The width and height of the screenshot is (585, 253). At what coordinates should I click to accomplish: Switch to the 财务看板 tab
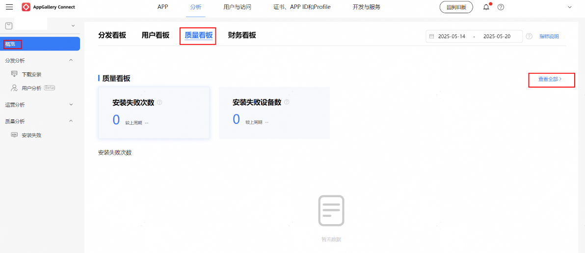[242, 35]
